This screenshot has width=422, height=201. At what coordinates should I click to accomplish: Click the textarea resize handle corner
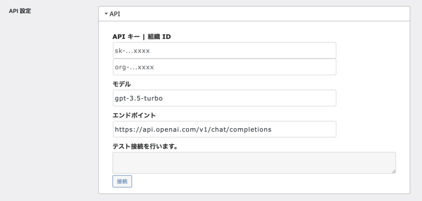point(394,171)
